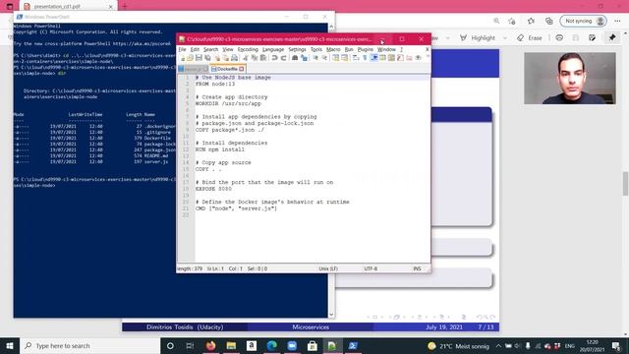Image resolution: width=629 pixels, height=354 pixels.
Task: Toggle word wrap icon in Notepad++ toolbar
Action: pos(356,58)
